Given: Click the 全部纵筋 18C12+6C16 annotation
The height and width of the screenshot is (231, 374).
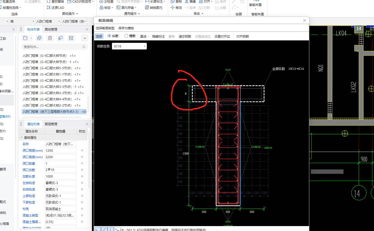Looking at the screenshot, I should [288, 69].
